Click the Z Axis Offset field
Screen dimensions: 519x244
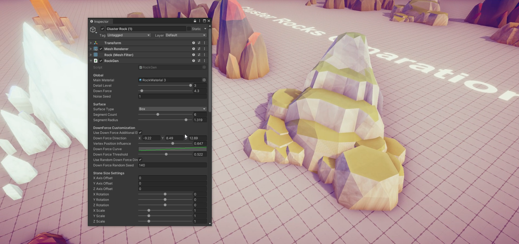coord(172,189)
